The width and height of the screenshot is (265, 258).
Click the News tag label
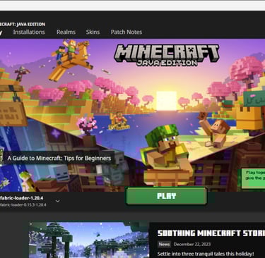tap(164, 244)
